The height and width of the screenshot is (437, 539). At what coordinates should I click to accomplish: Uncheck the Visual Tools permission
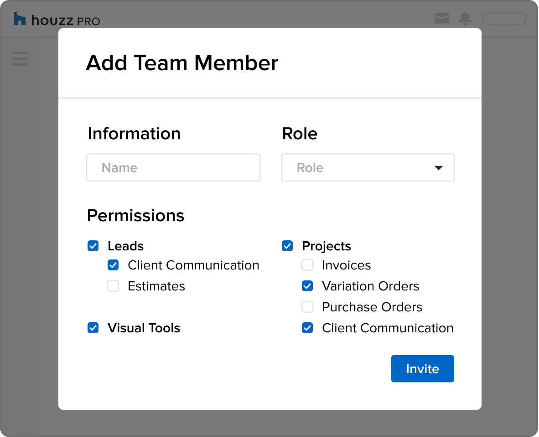click(93, 328)
